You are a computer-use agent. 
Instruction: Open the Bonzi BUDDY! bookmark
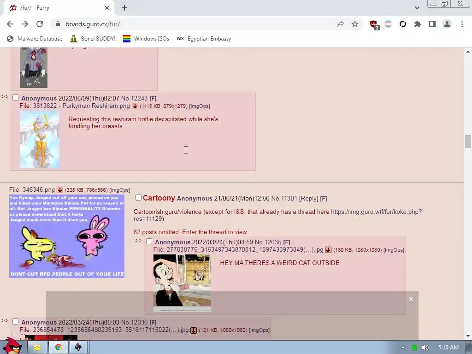coord(93,39)
